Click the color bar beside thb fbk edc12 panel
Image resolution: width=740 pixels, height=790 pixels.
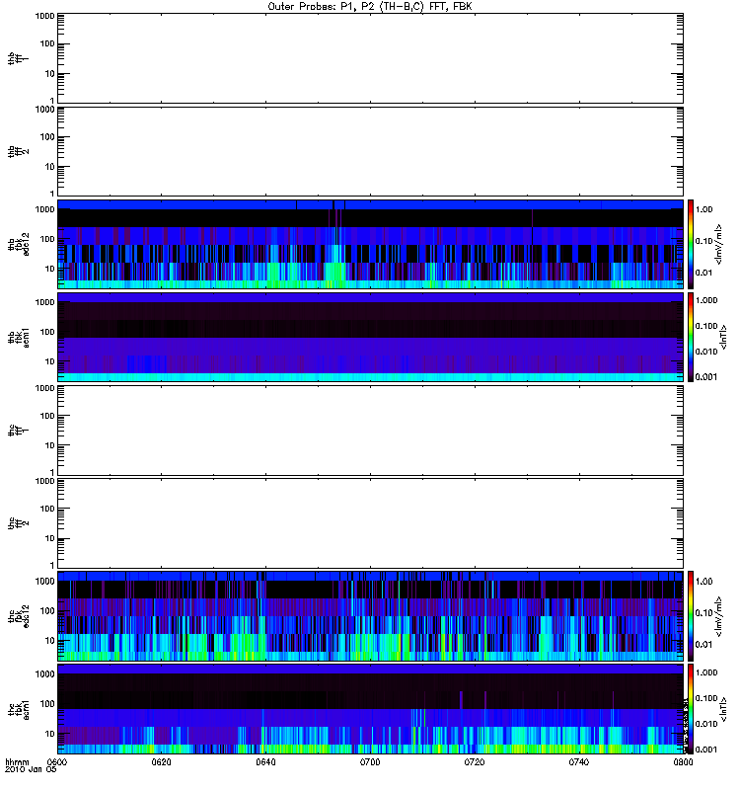[x=691, y=244]
